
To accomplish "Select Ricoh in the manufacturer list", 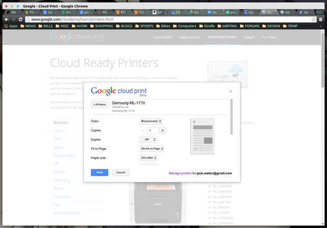I will [59, 188].
